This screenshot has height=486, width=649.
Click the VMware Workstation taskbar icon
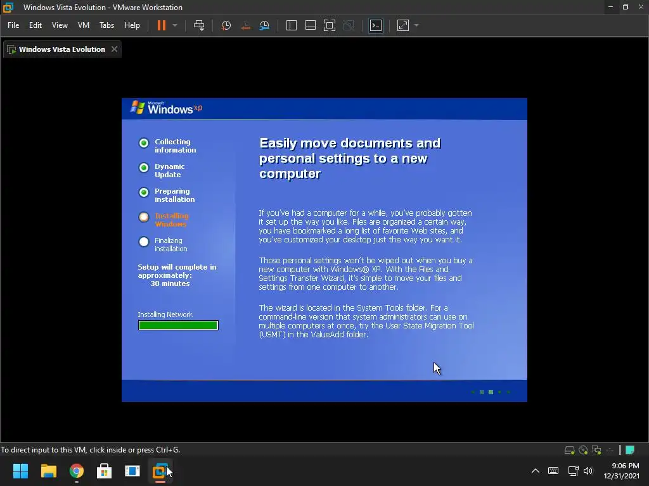point(160,471)
